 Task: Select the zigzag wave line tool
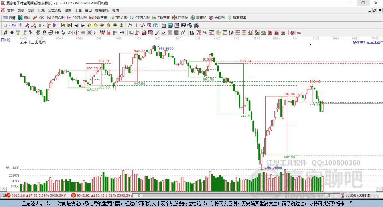coord(164,33)
